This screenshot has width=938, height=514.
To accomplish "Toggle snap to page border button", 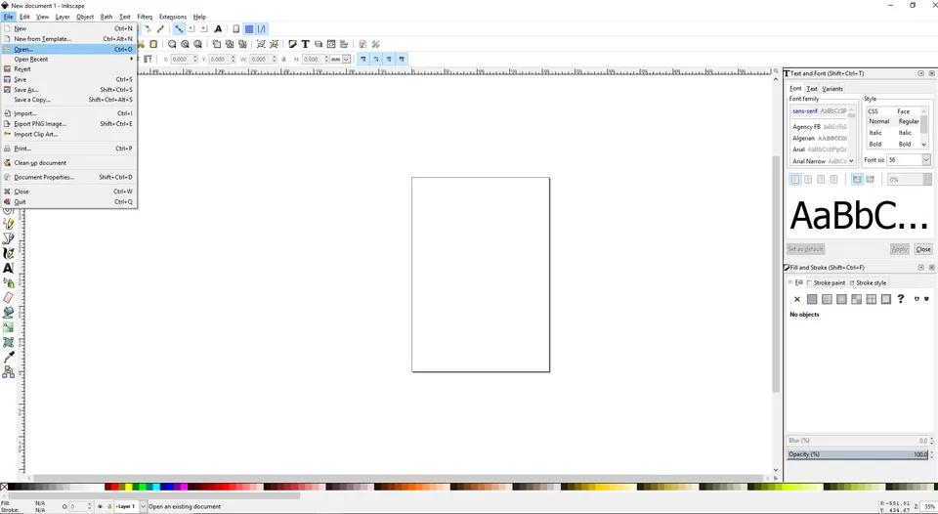I will [x=235, y=28].
